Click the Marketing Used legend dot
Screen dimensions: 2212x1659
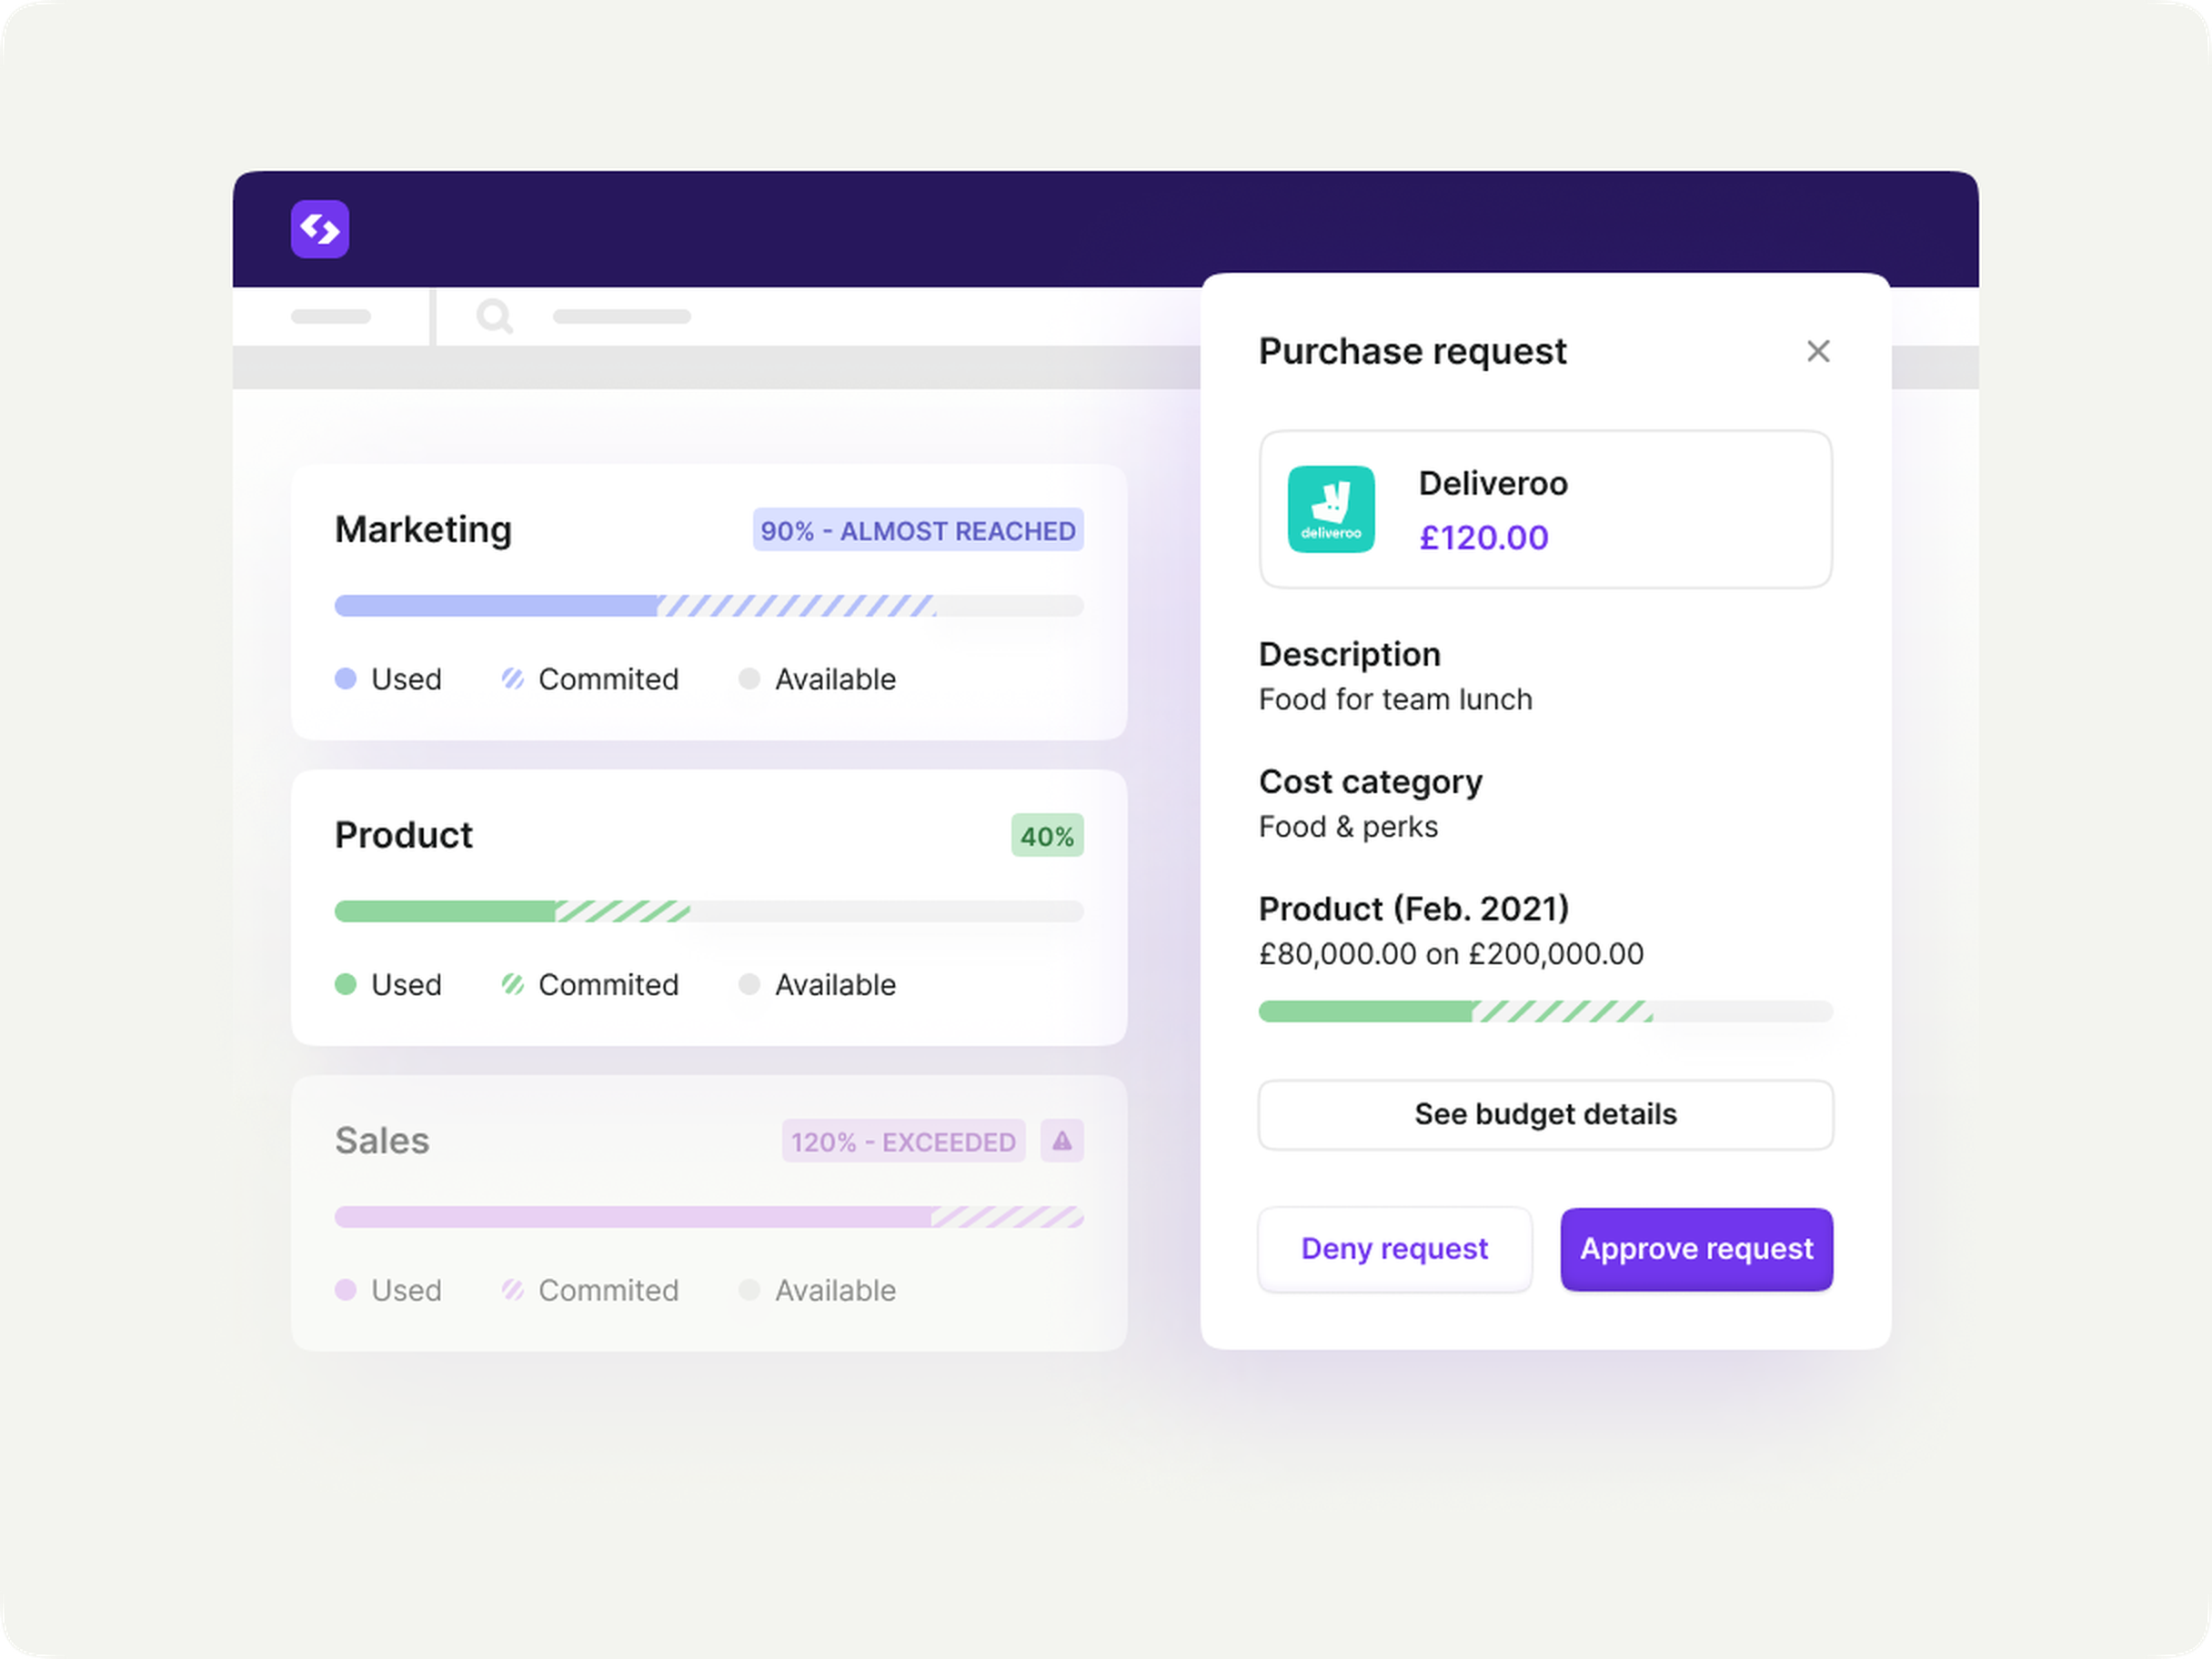(346, 679)
